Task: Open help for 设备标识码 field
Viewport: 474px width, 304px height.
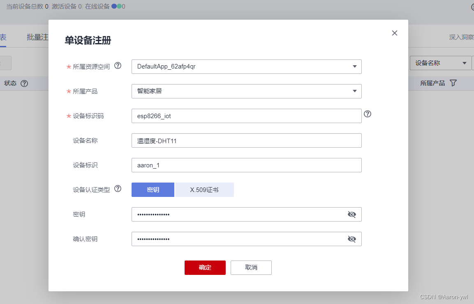Action: [x=367, y=114]
